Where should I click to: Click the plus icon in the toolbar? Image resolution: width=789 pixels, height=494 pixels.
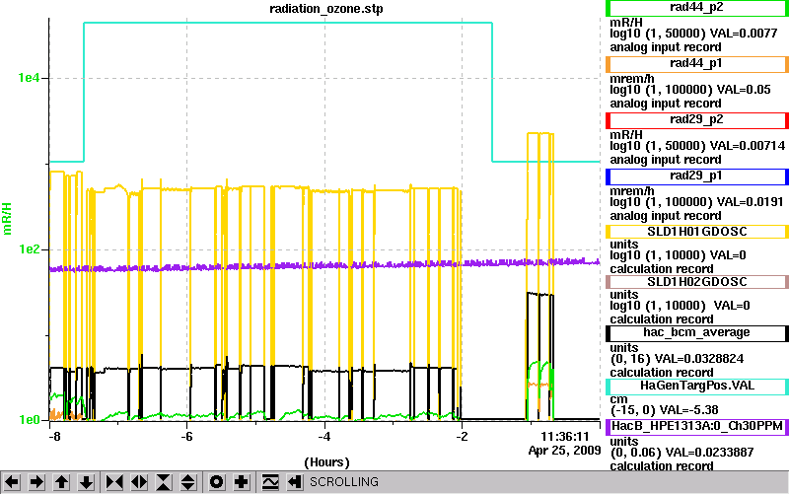(x=242, y=482)
